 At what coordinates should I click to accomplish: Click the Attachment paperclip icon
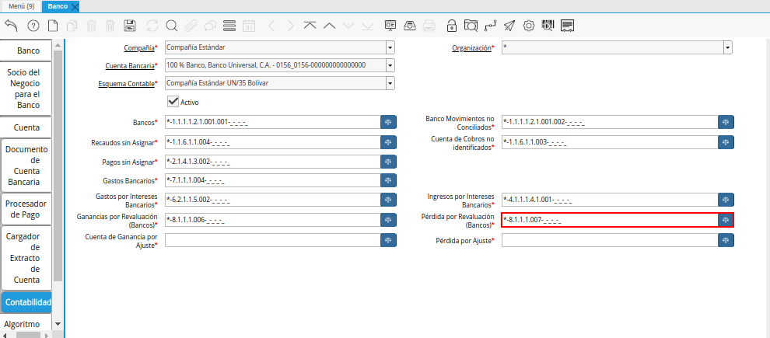(191, 26)
